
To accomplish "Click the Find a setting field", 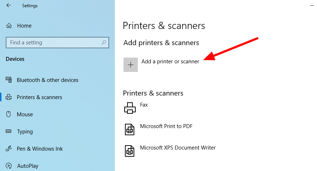I will pos(57,43).
